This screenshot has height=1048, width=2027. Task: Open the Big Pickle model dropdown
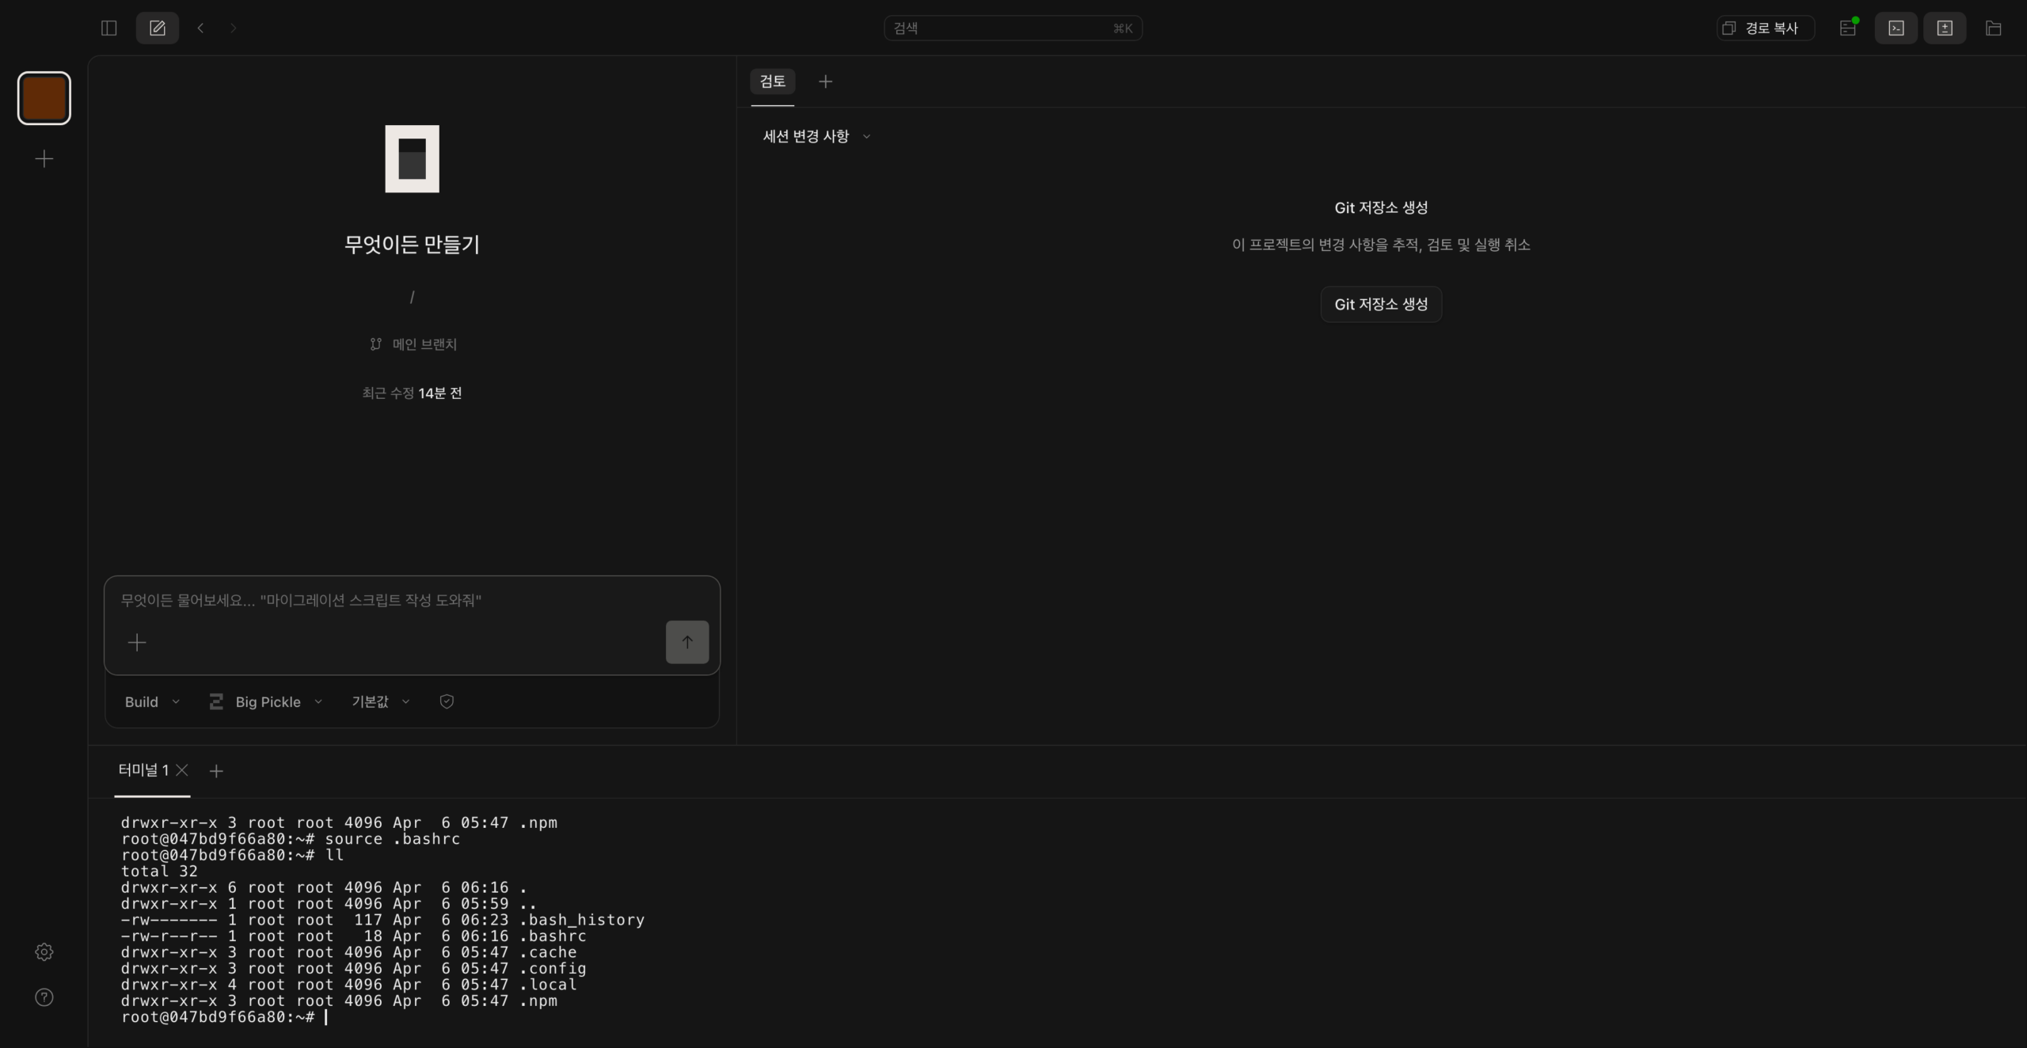[x=266, y=702]
